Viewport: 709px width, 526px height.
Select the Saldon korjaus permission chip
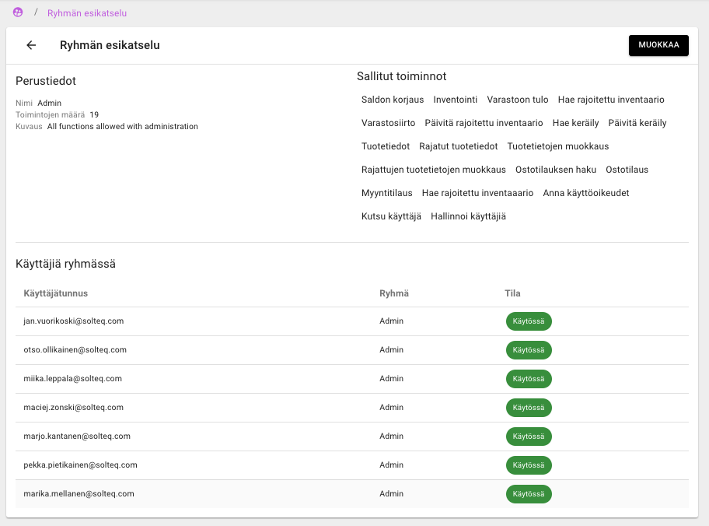point(393,100)
